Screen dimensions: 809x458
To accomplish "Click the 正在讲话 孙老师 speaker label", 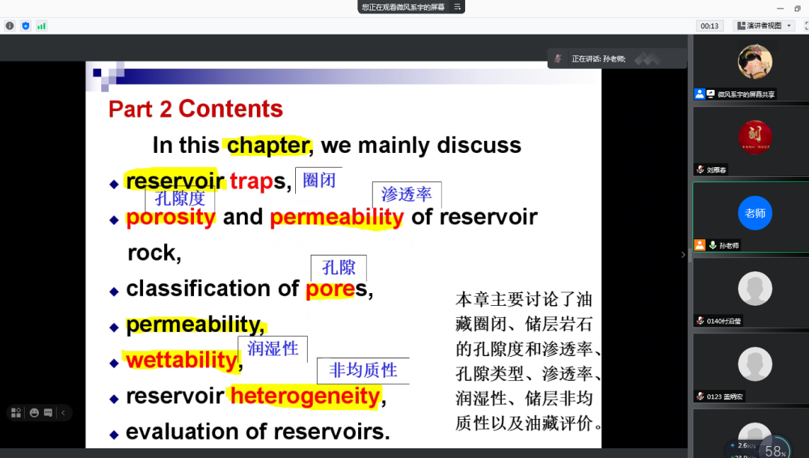I will [x=599, y=58].
